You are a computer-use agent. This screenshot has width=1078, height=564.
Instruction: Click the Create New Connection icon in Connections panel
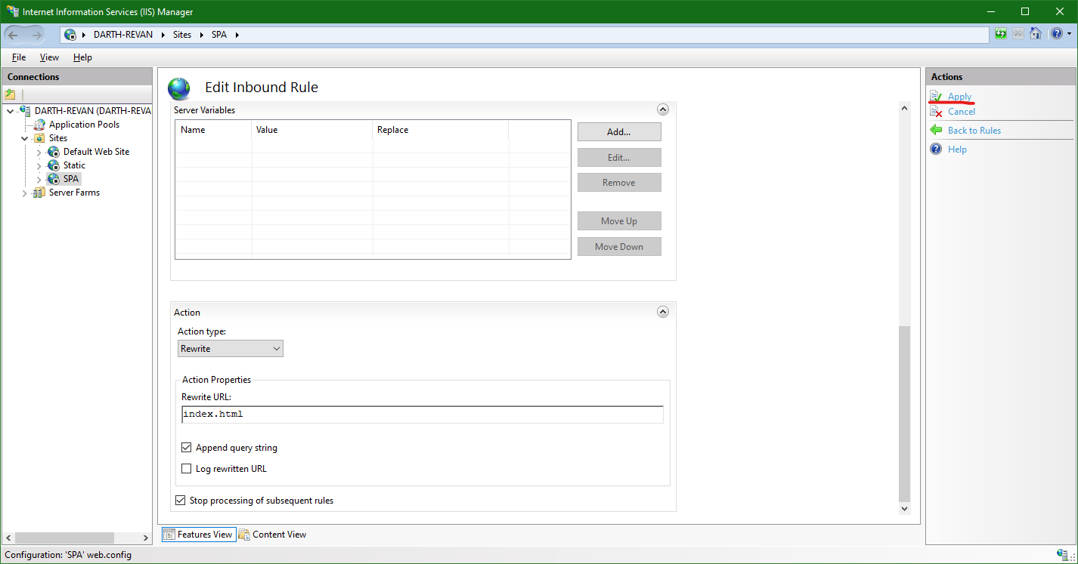tap(10, 94)
